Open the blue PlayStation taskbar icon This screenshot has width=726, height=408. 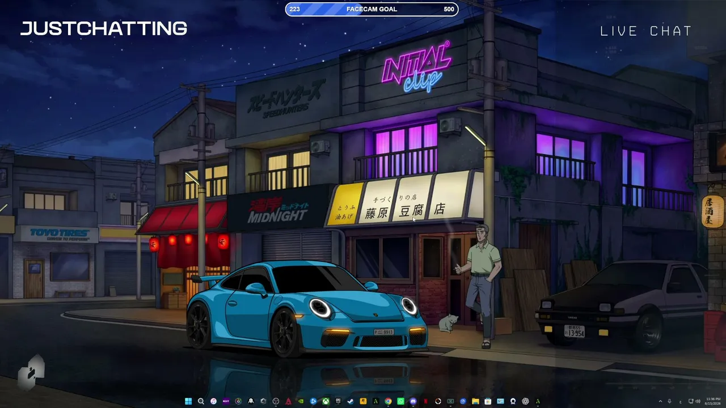pos(313,401)
